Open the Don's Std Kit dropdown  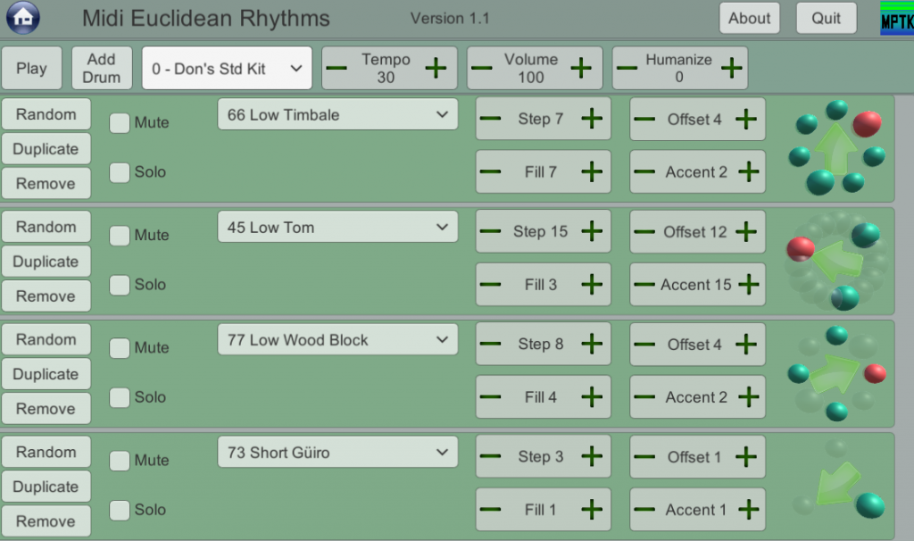click(227, 68)
